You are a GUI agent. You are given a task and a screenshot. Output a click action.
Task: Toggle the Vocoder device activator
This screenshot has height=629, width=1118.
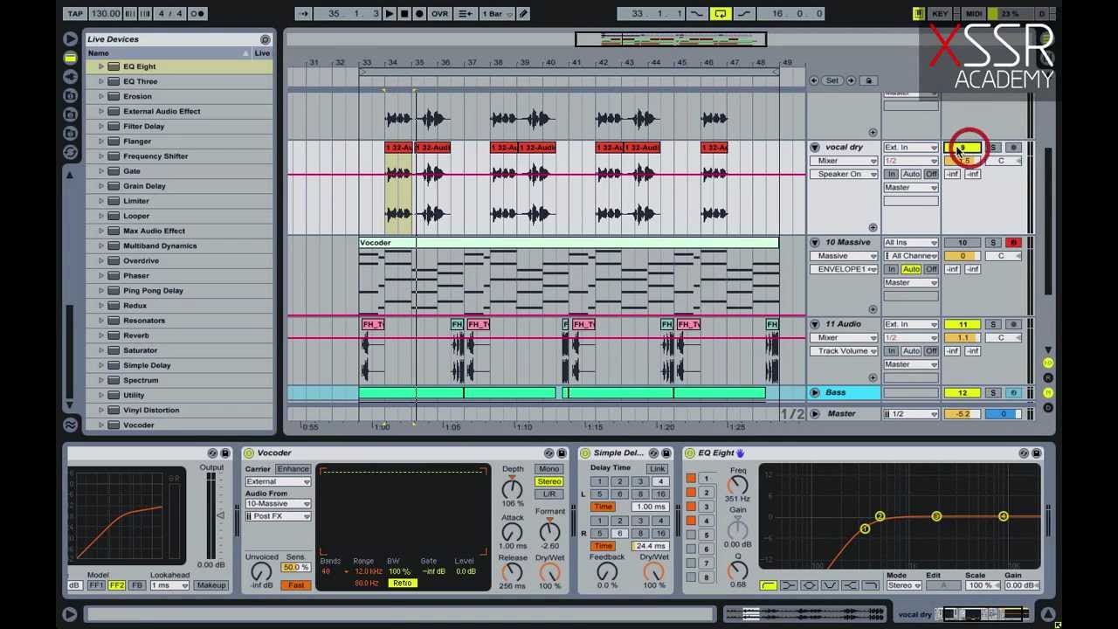[249, 453]
